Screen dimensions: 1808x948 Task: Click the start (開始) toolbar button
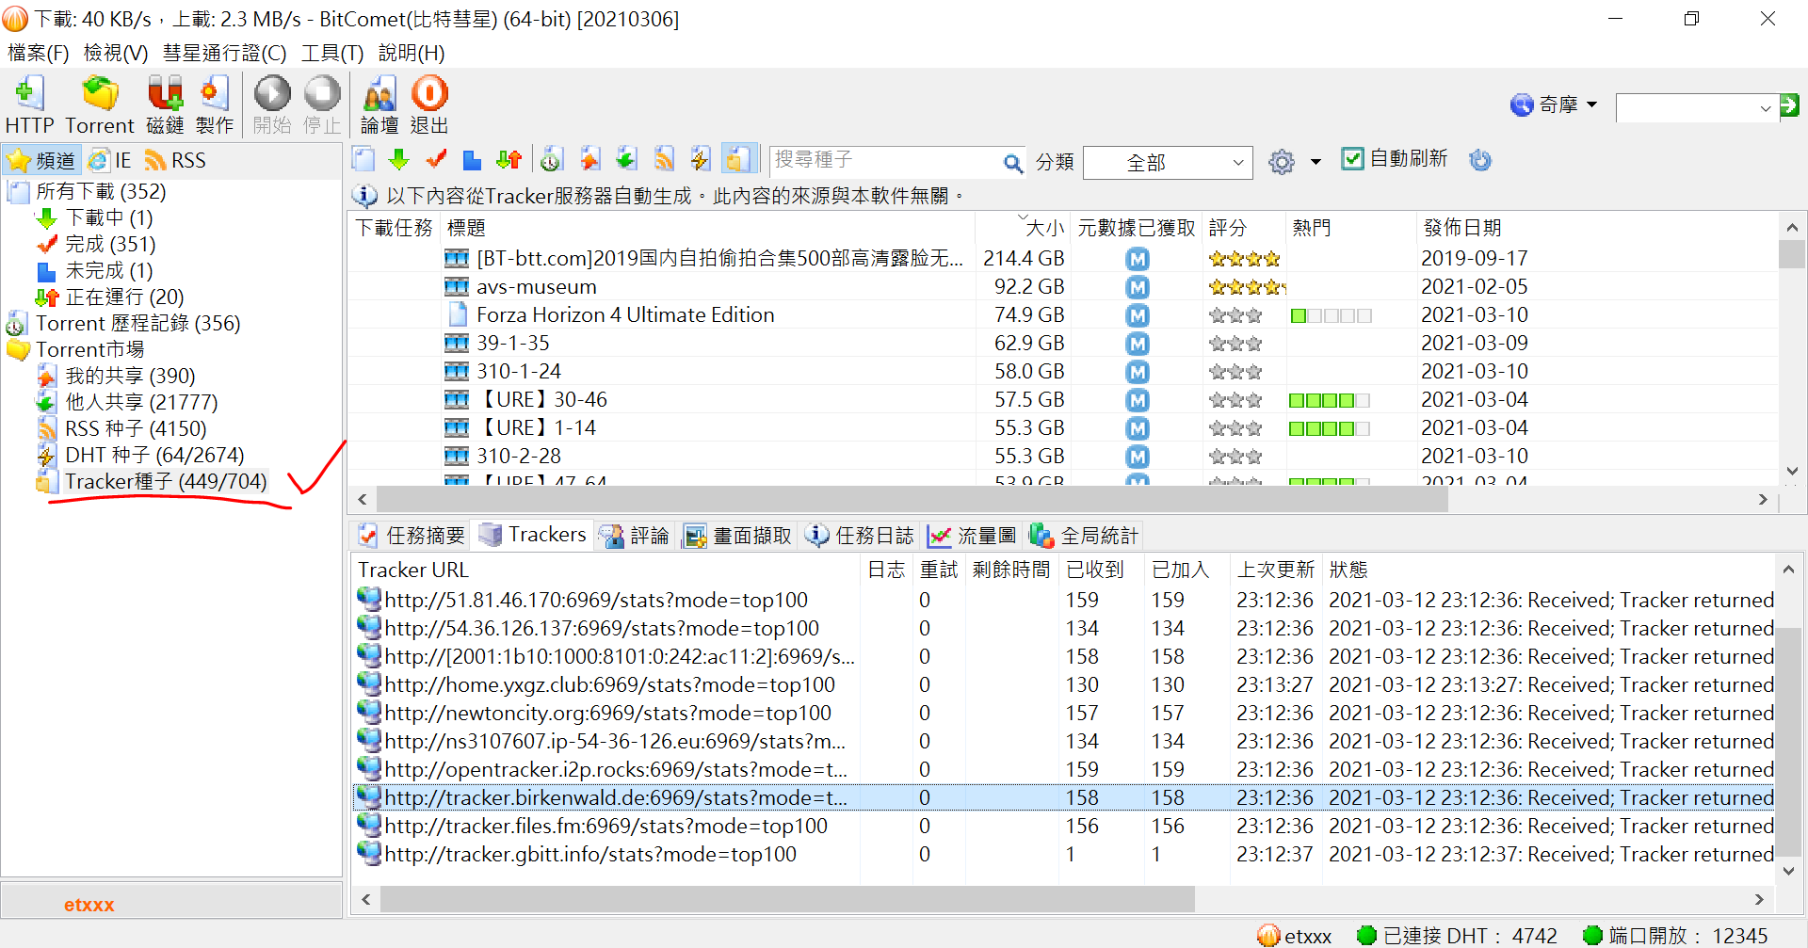[x=272, y=104]
